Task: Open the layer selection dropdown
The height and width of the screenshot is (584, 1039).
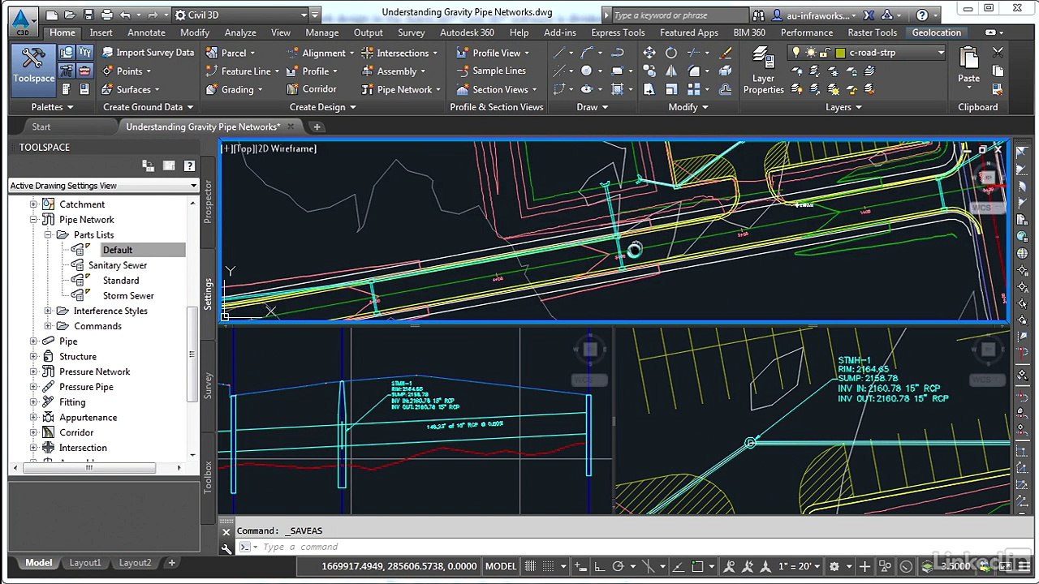Action: (941, 53)
